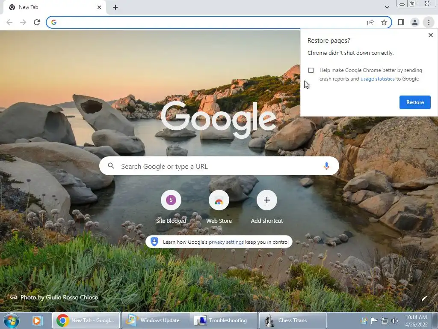Click the network tray icon

[x=384, y=320]
